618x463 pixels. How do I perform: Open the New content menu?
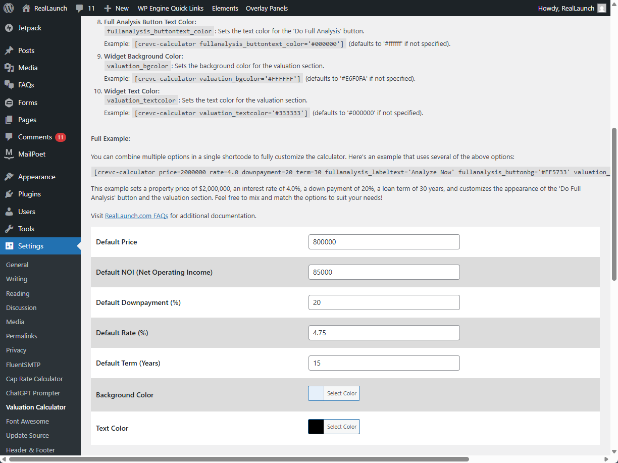click(116, 8)
